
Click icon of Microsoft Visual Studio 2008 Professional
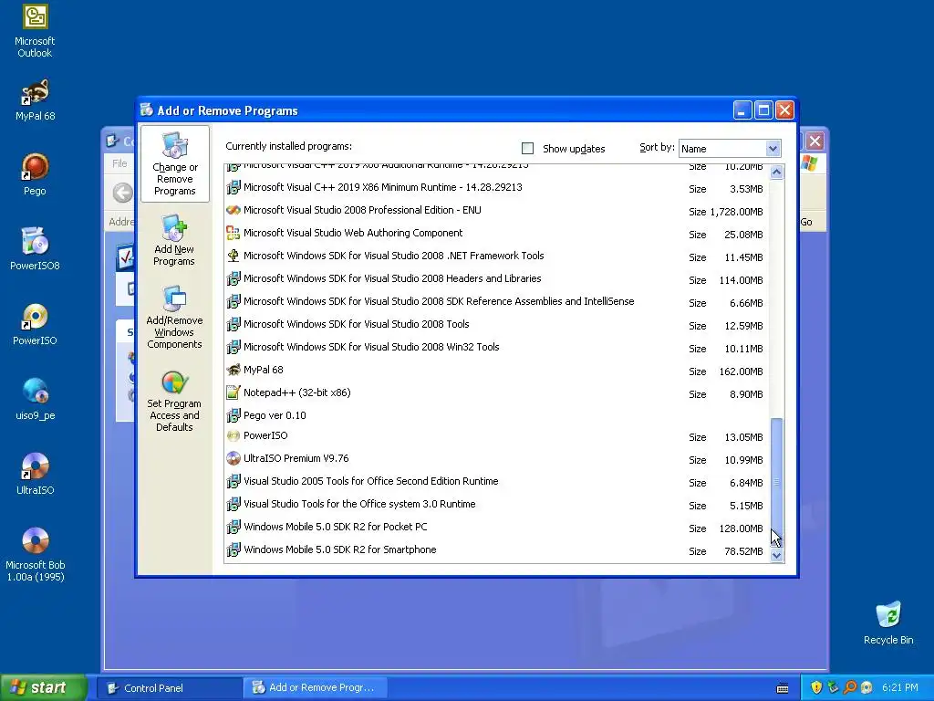click(x=233, y=211)
